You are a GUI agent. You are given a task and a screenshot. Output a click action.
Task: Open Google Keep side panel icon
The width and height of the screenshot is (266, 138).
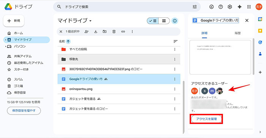260,31
